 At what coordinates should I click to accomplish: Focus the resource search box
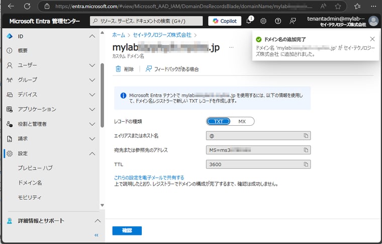146,21
